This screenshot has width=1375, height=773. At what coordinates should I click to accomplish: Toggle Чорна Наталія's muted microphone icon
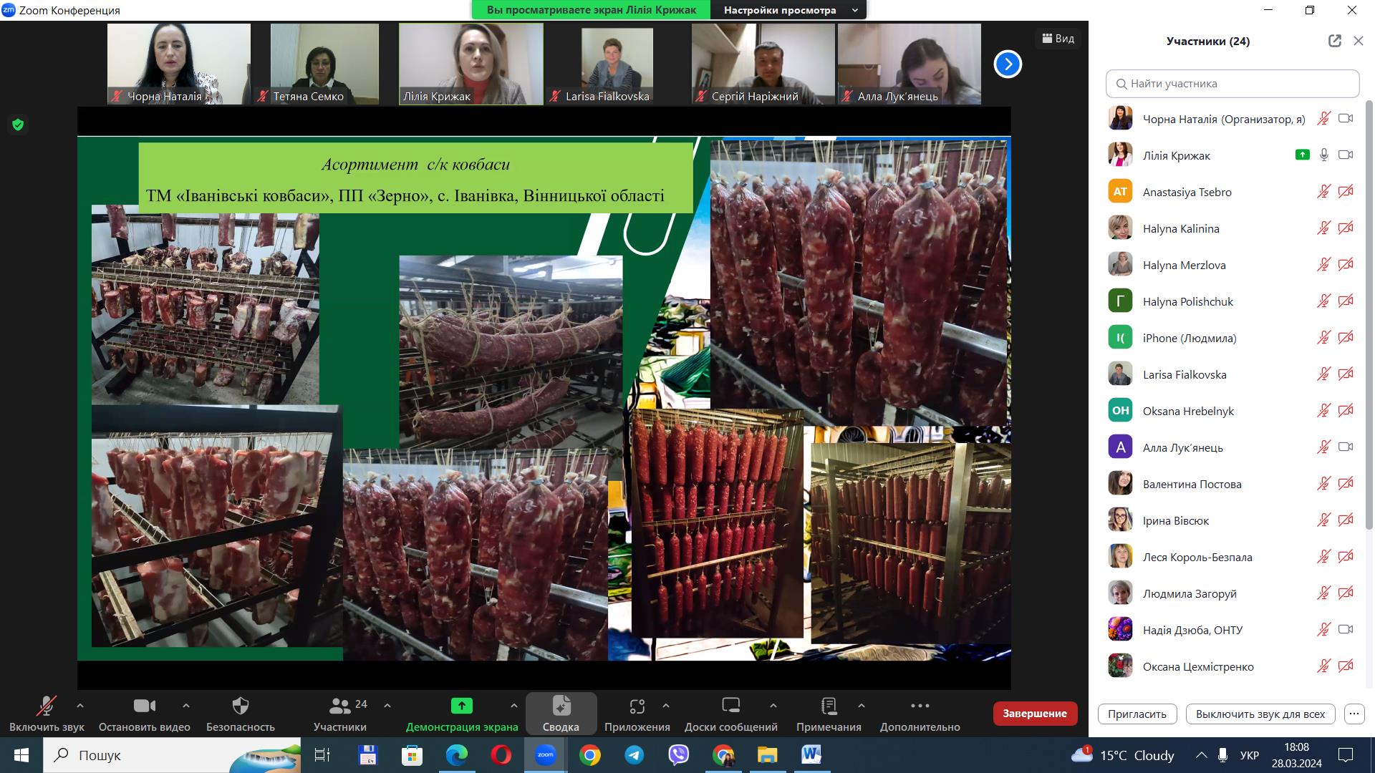click(1323, 119)
